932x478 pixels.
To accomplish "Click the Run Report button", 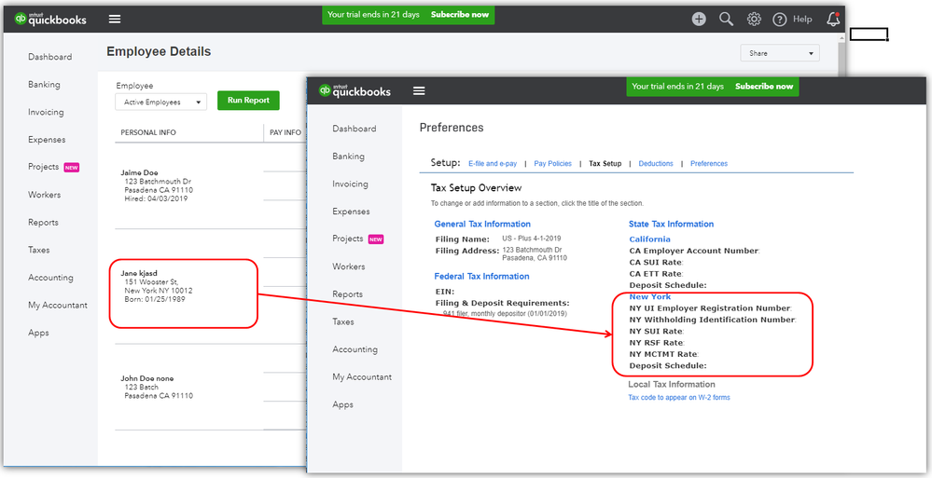I will click(248, 101).
